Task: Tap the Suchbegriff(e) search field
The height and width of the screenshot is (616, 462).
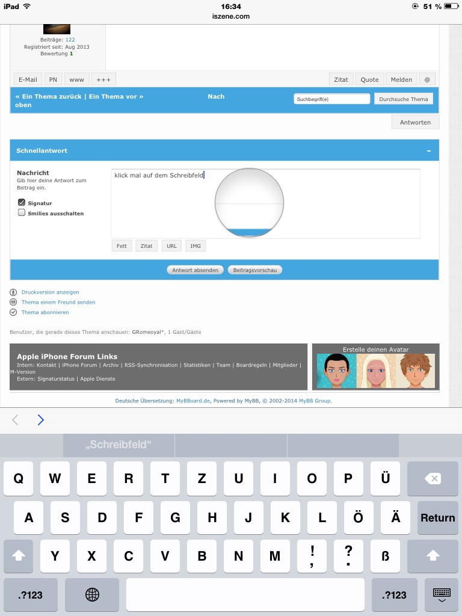Action: tap(331, 99)
